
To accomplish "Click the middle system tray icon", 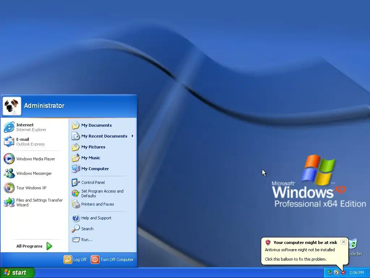I will pyautogui.click(x=336, y=273).
